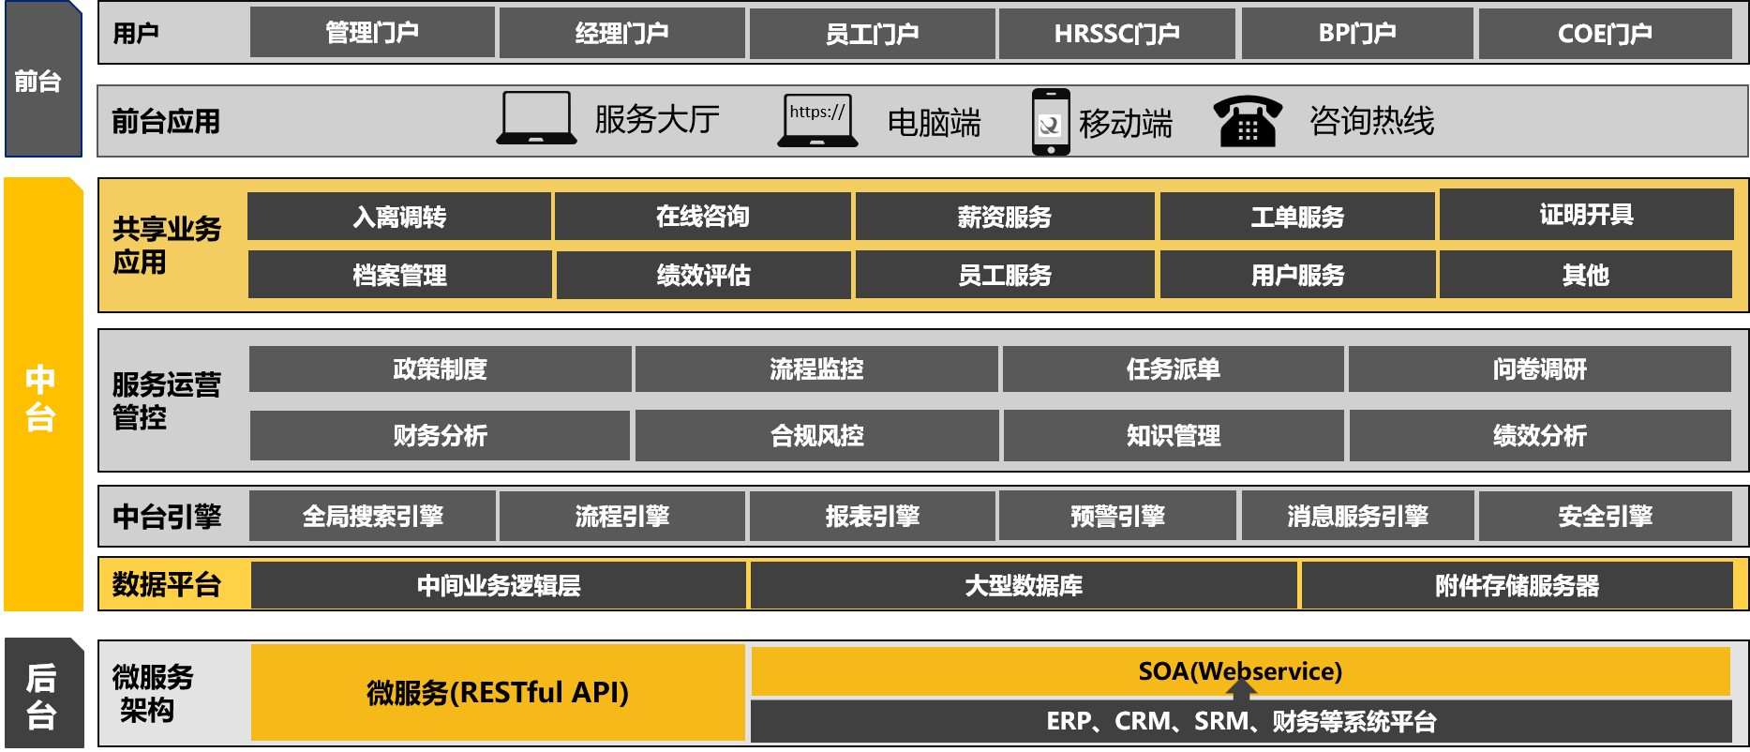This screenshot has width=1750, height=752.
Task: Click the telephone icon beside 咨询热线
Action: point(1248,121)
